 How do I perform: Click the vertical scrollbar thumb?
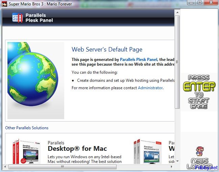tap(177, 62)
